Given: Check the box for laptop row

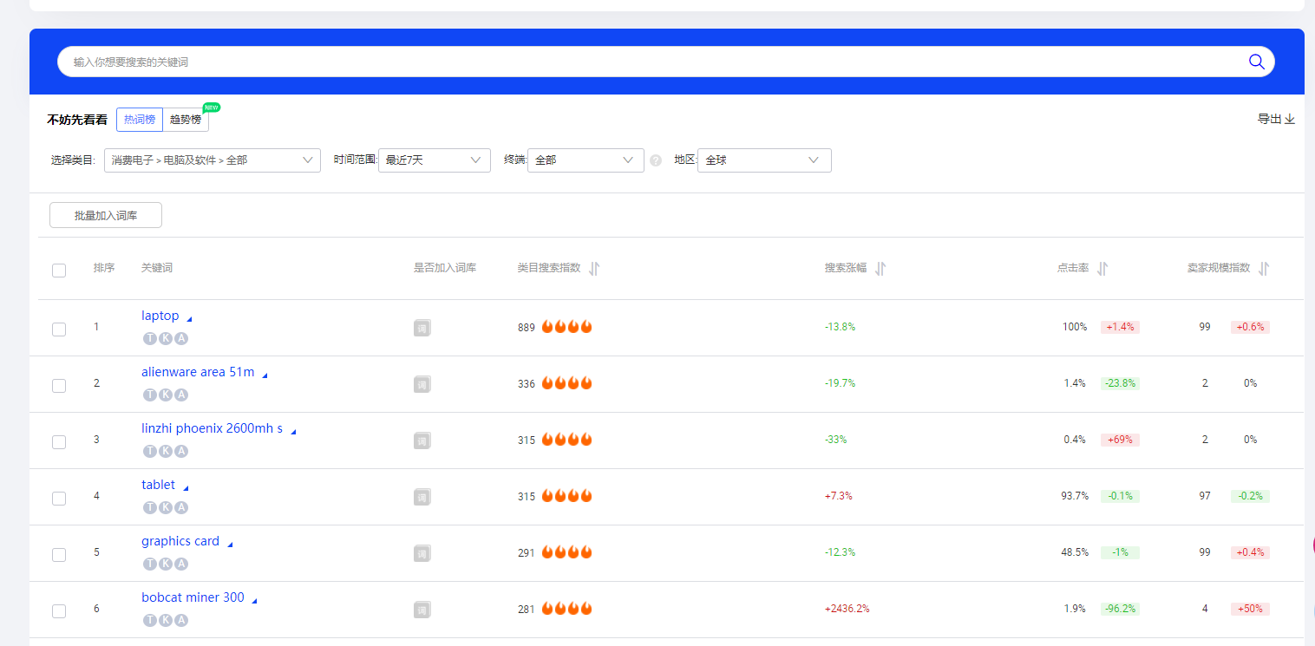Looking at the screenshot, I should pos(59,329).
